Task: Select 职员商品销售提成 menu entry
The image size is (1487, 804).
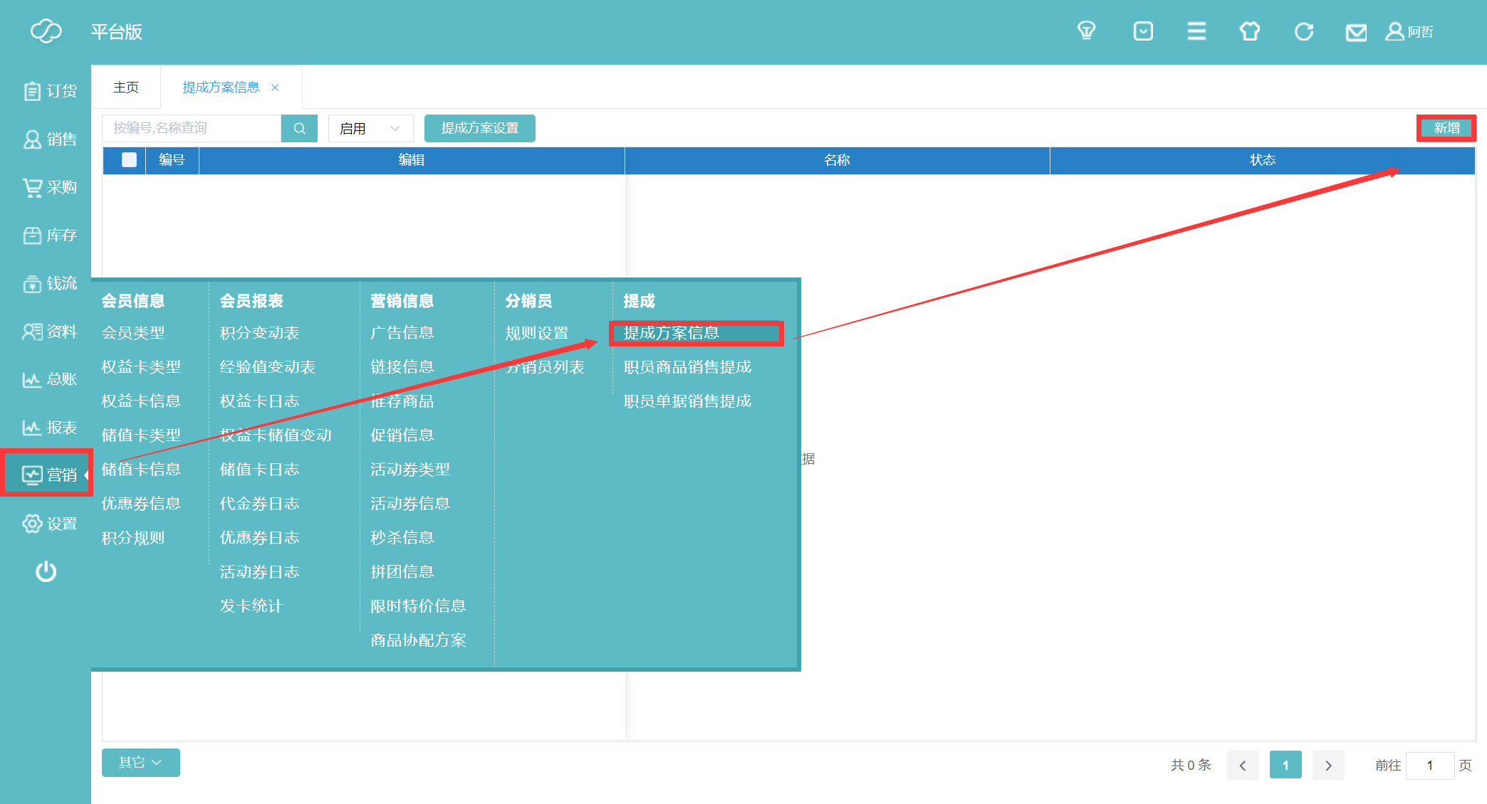Action: (687, 367)
